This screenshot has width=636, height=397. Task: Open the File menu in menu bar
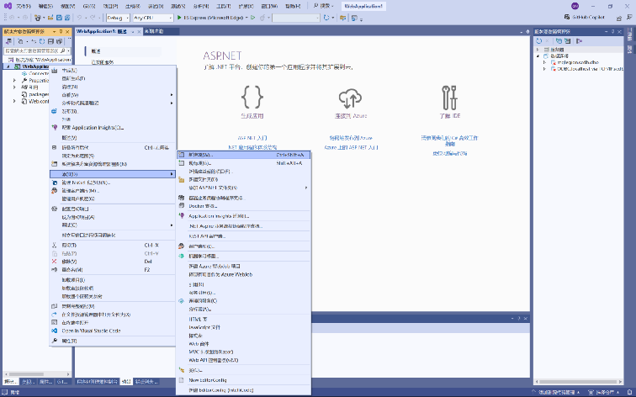(x=24, y=6)
